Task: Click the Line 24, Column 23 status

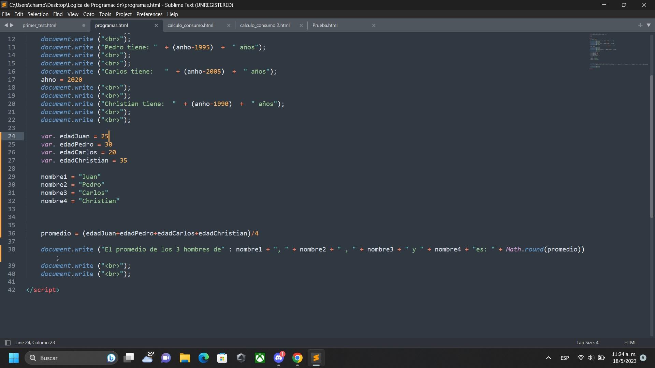Action: (35, 342)
